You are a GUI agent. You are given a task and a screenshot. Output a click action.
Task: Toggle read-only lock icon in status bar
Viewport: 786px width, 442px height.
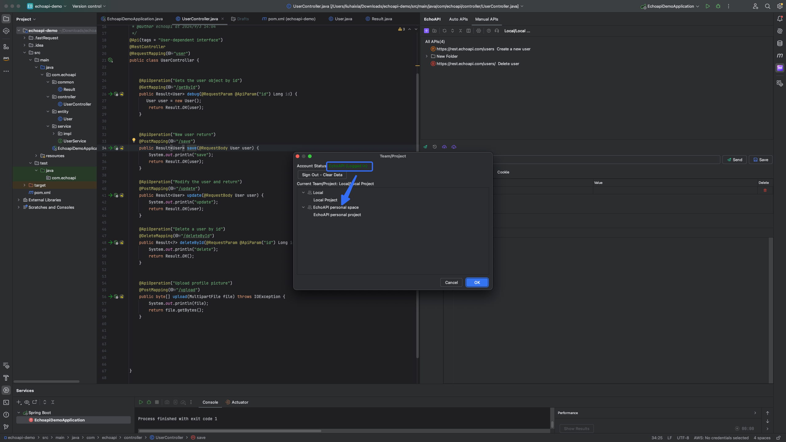(778, 438)
